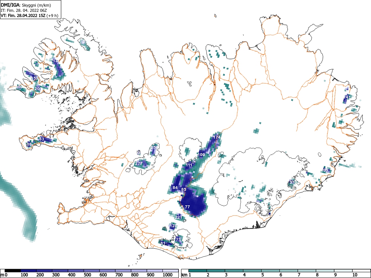
Task: Click the '500' label on the meter legend
Action: click(x=88, y=275)
